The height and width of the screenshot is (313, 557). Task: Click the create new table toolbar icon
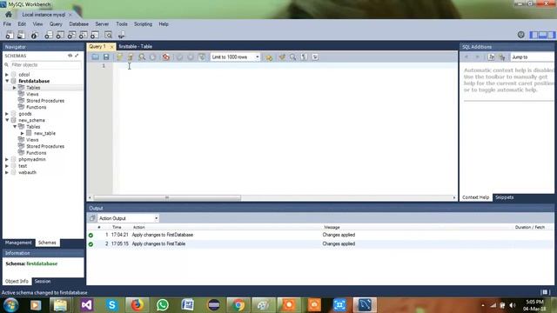click(60, 35)
